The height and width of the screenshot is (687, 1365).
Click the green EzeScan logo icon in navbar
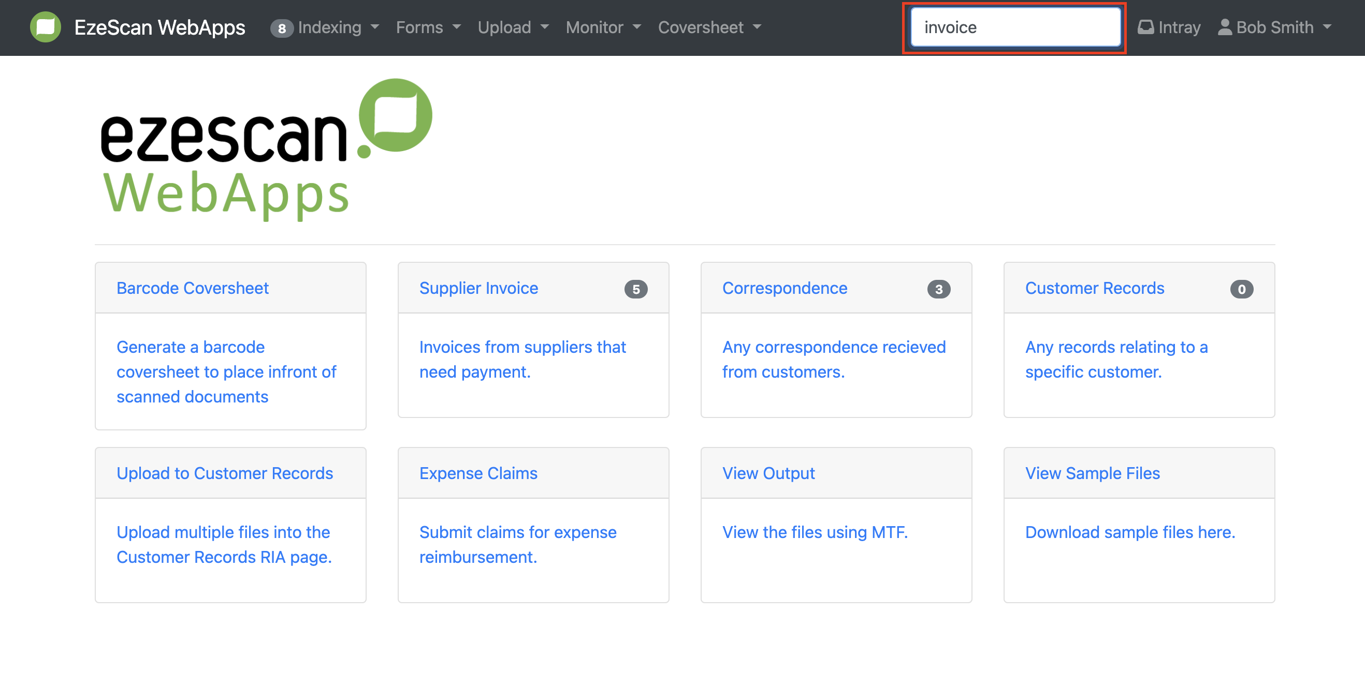click(x=45, y=27)
